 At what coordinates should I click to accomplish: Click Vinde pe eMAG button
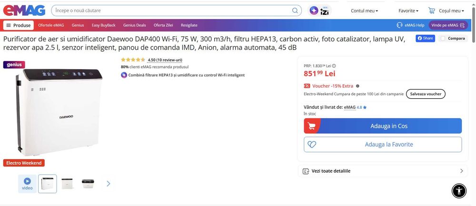(x=448, y=25)
